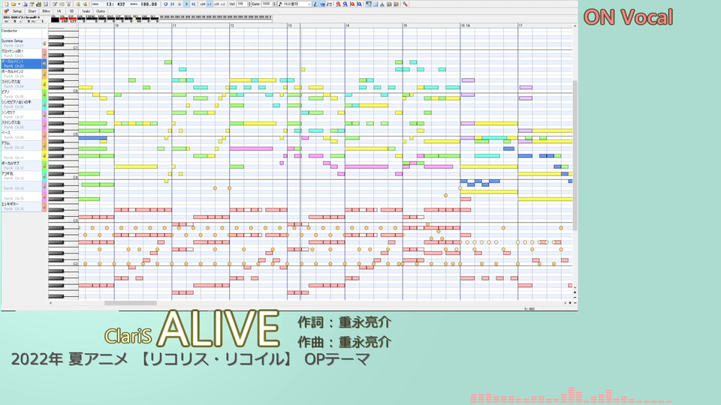This screenshot has width=721, height=405.
Task: Select the System Setup track
Action: (x=22, y=43)
